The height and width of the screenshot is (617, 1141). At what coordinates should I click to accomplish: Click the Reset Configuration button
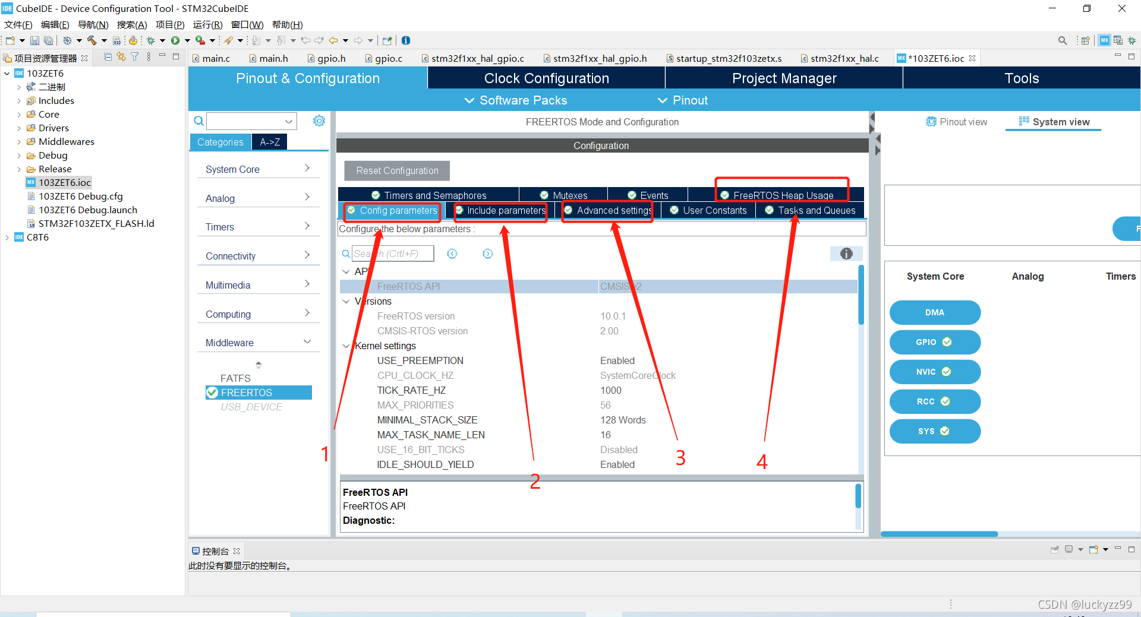(397, 170)
